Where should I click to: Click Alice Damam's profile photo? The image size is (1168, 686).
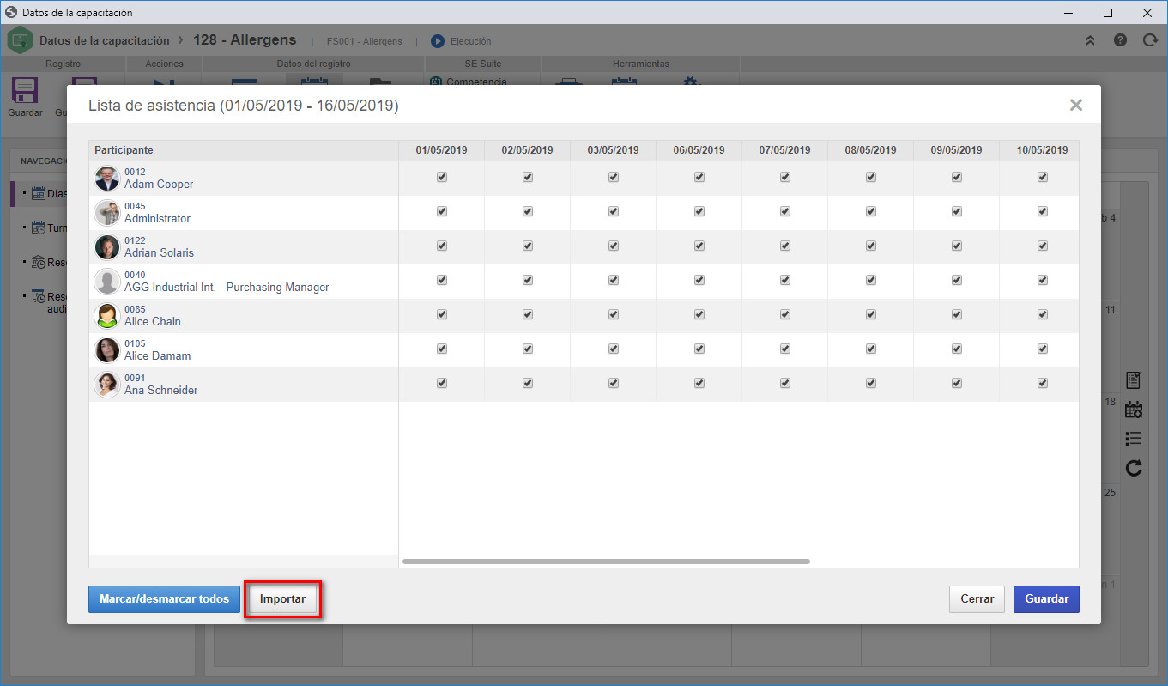[106, 350]
